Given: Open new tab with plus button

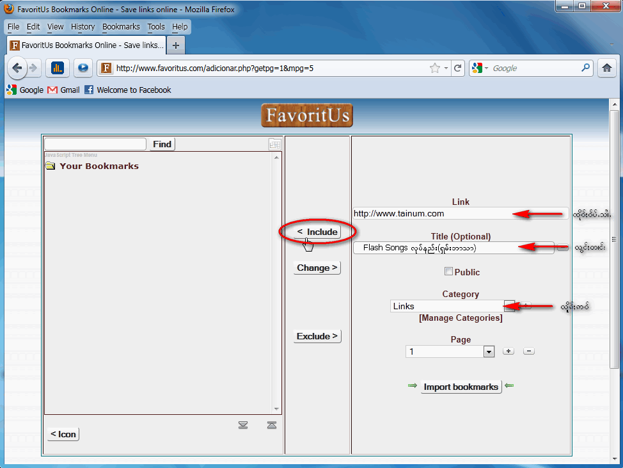Looking at the screenshot, I should pos(176,45).
